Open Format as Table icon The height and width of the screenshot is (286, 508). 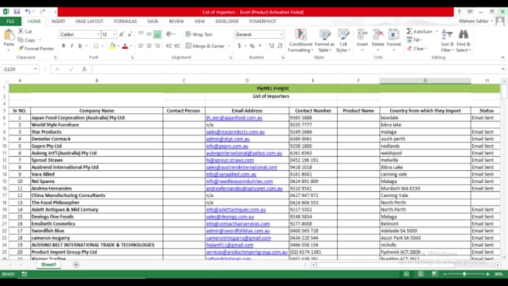(324, 34)
